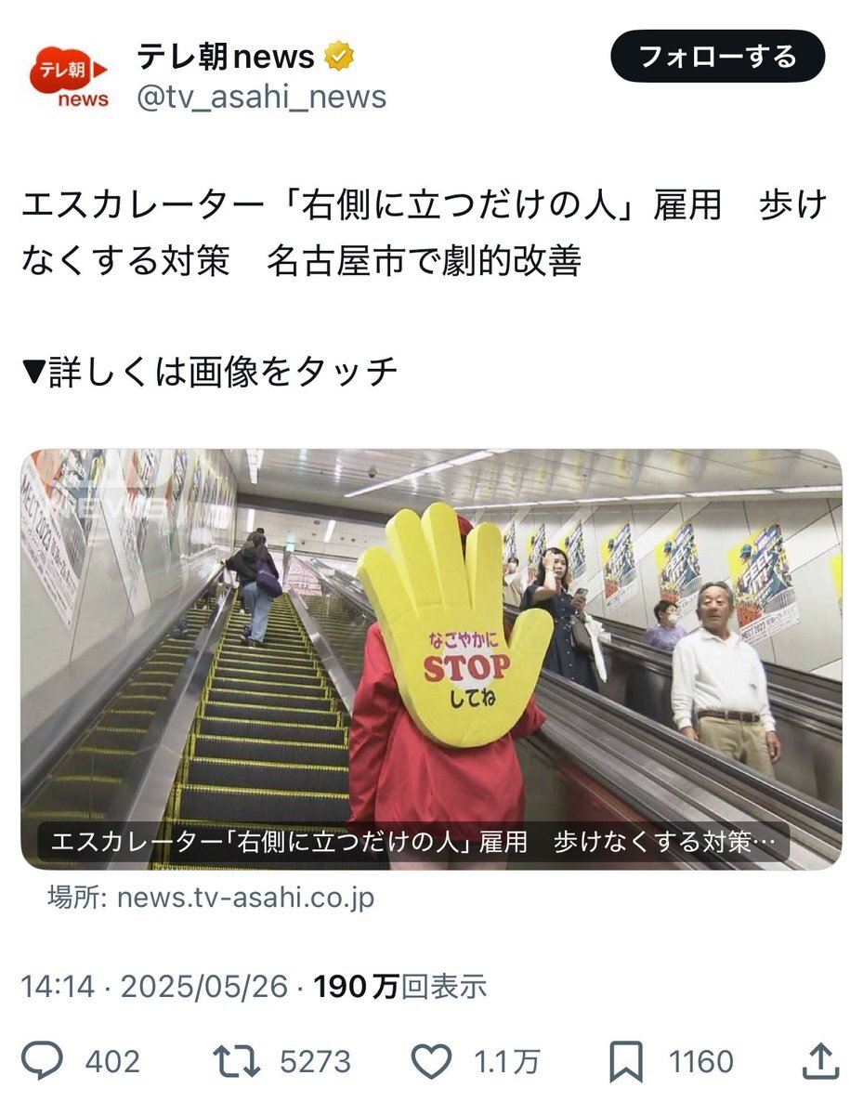The image size is (863, 1115).
Task: Open the テレ朝news display name
Action: tap(226, 59)
